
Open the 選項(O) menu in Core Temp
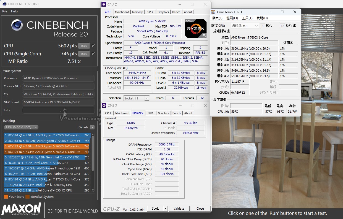coord(232,18)
